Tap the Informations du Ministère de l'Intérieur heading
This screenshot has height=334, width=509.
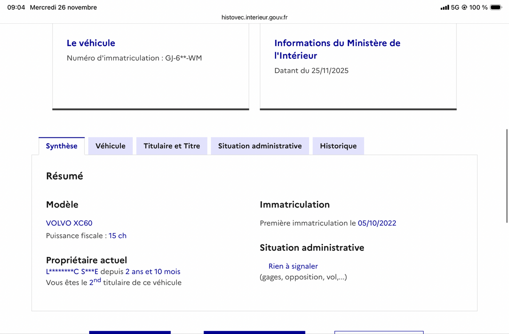(337, 49)
